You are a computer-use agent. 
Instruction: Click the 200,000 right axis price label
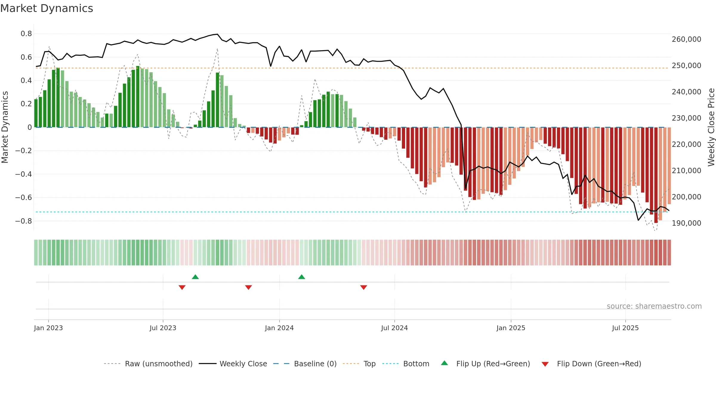(686, 197)
